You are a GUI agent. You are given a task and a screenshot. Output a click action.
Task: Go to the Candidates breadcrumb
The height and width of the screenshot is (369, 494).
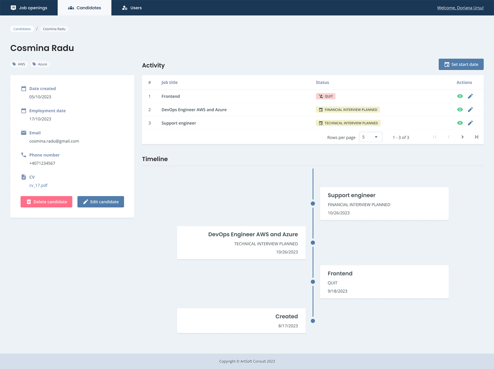point(22,29)
